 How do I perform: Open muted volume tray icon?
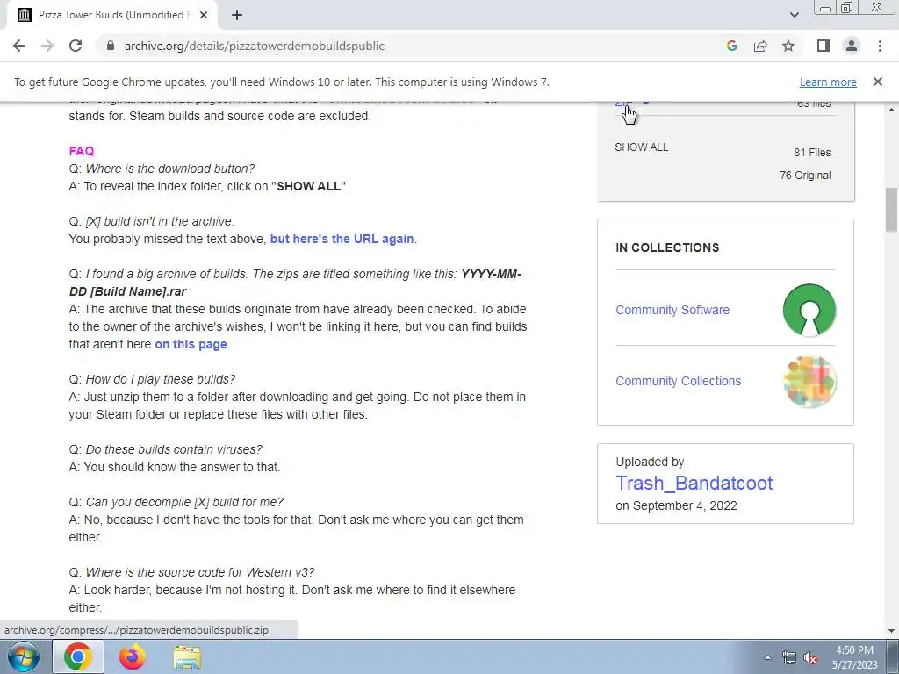pos(810,658)
